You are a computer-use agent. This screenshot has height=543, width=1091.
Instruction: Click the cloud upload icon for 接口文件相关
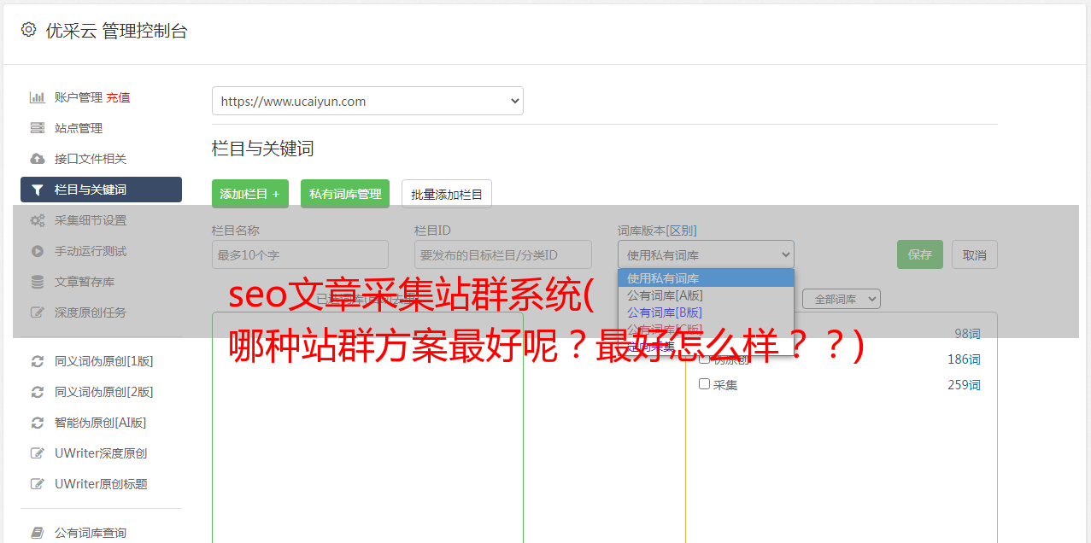coord(38,159)
